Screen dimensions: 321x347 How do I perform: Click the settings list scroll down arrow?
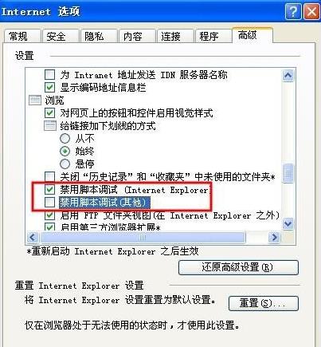(x=288, y=224)
